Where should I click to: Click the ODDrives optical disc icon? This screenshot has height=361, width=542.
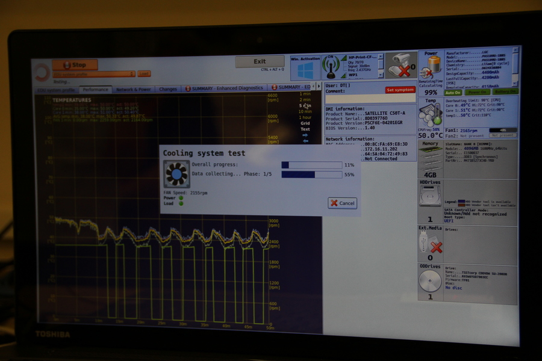[x=430, y=281]
